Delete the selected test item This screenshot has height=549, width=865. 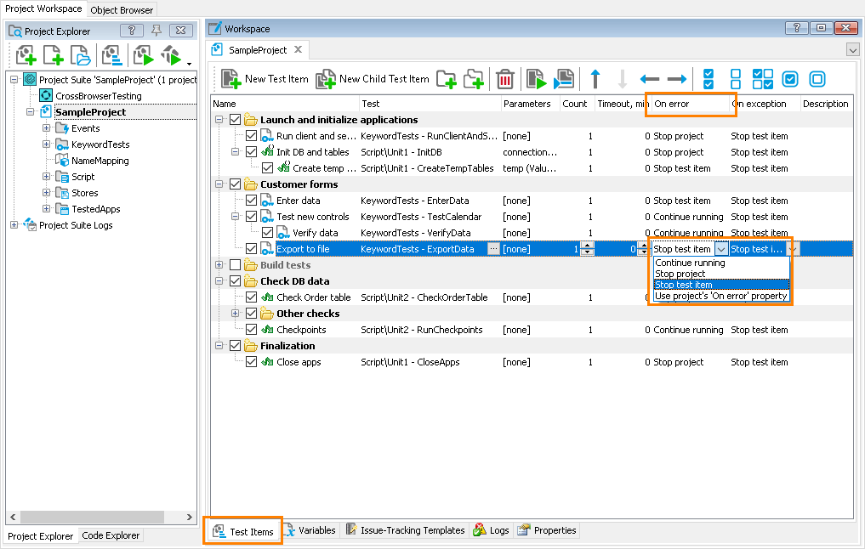505,78
